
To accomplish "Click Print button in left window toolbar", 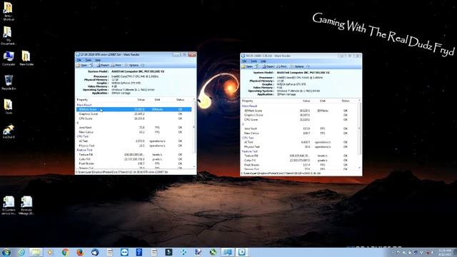I will point(116,65).
